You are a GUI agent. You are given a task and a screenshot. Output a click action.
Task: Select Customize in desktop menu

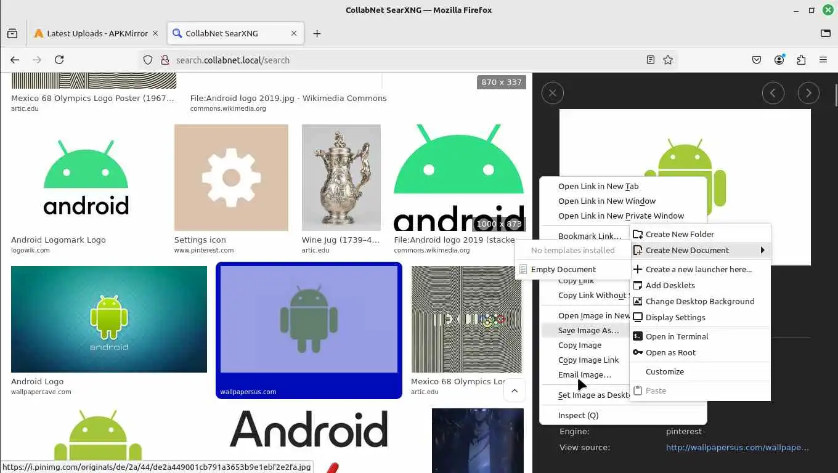tap(701, 371)
